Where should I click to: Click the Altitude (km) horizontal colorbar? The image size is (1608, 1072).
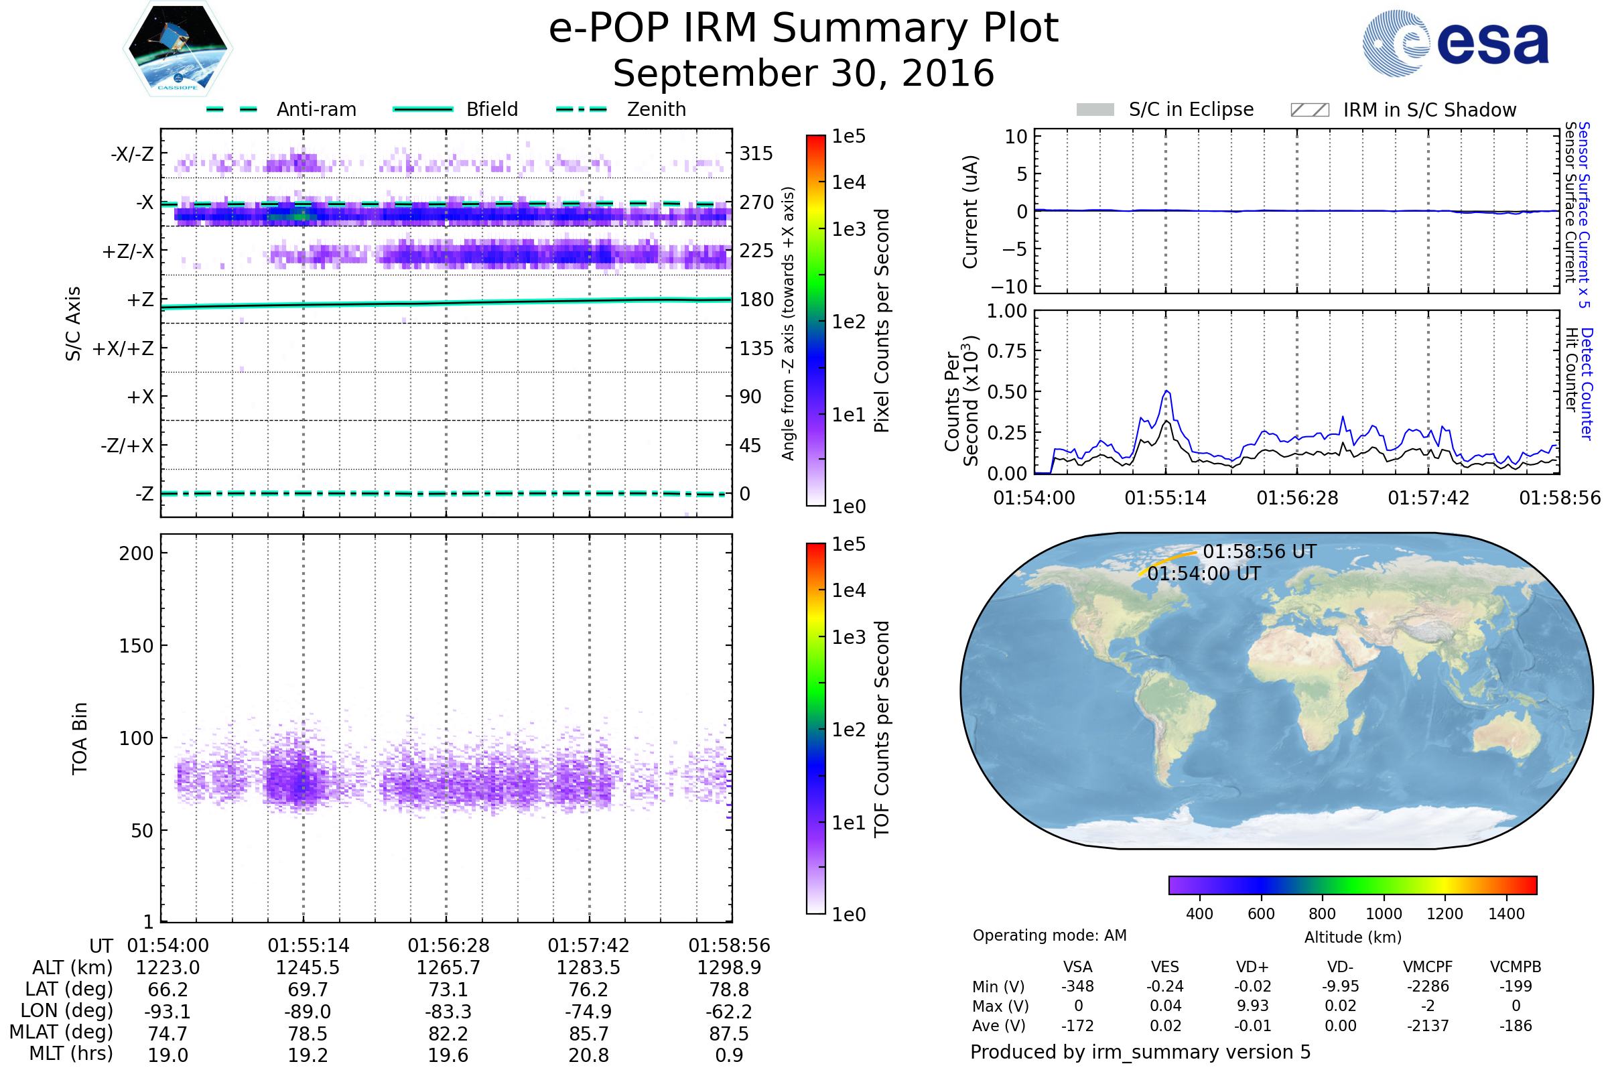pyautogui.click(x=1352, y=884)
